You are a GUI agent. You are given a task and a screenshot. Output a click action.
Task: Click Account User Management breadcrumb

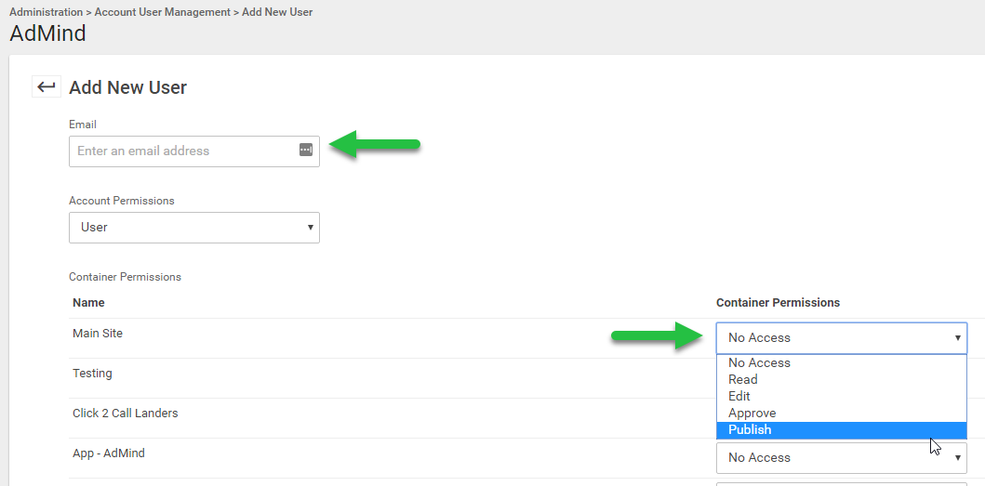[x=162, y=12]
